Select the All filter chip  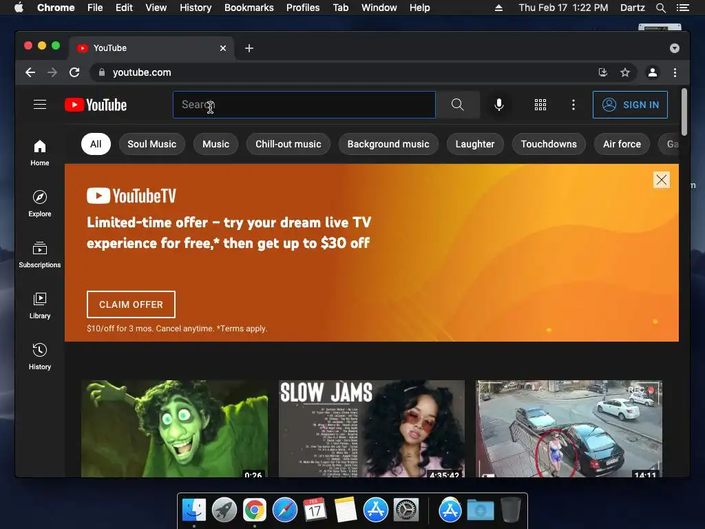point(96,144)
